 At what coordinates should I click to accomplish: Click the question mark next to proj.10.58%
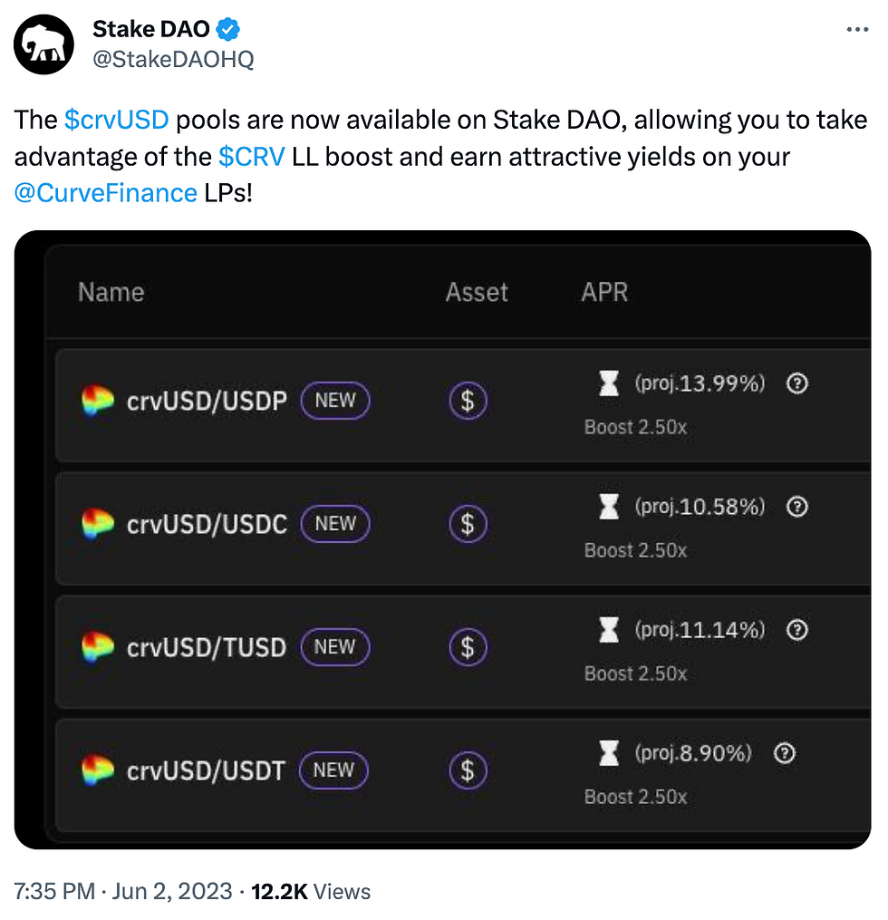[x=796, y=507]
